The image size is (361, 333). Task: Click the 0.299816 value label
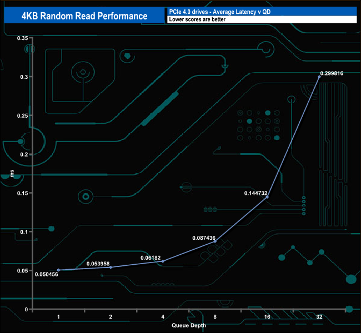[332, 73]
